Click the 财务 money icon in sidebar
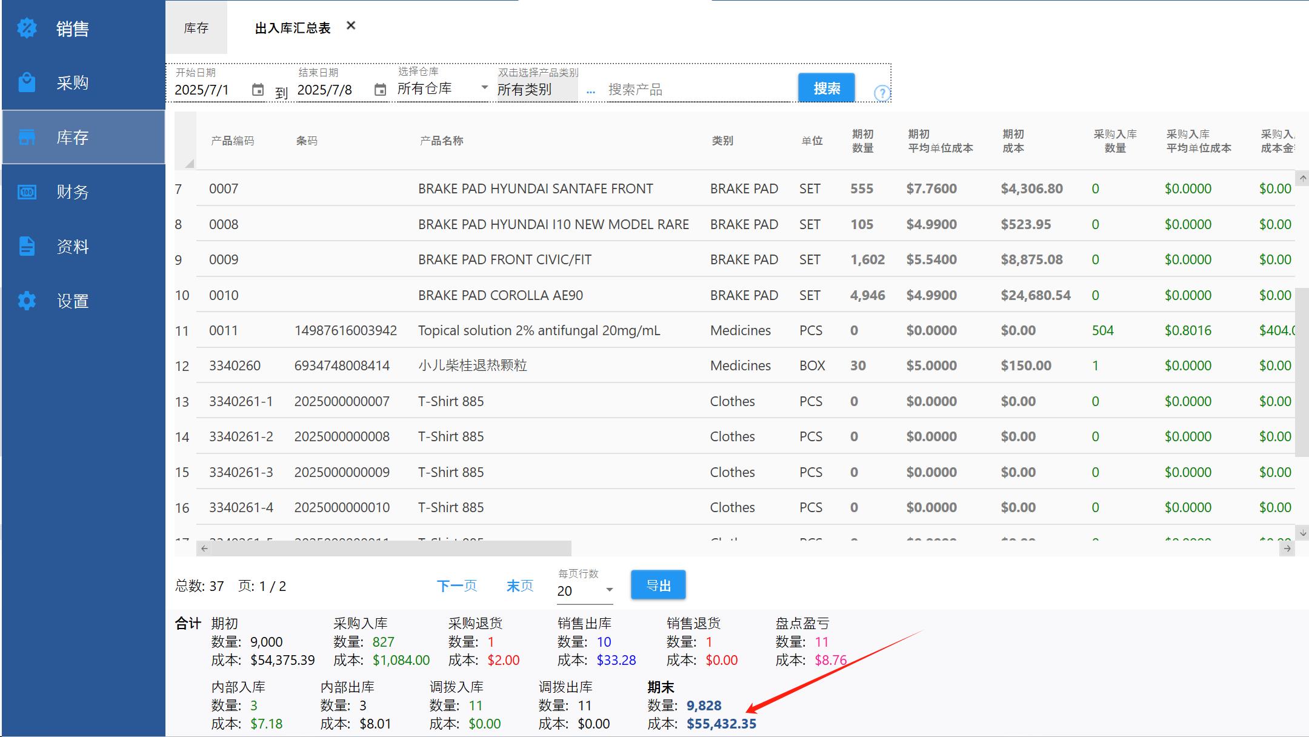This screenshot has height=737, width=1309. coord(27,192)
